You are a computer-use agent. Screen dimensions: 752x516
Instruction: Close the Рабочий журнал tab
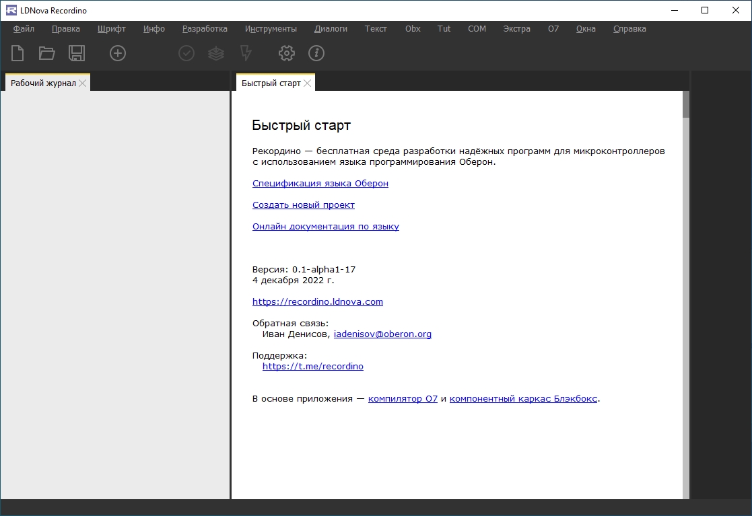point(83,83)
